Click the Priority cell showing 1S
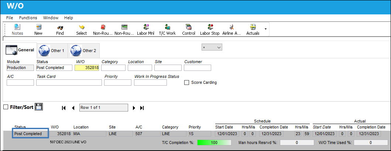The width and height of the screenshot is (391, 151). pos(200,134)
